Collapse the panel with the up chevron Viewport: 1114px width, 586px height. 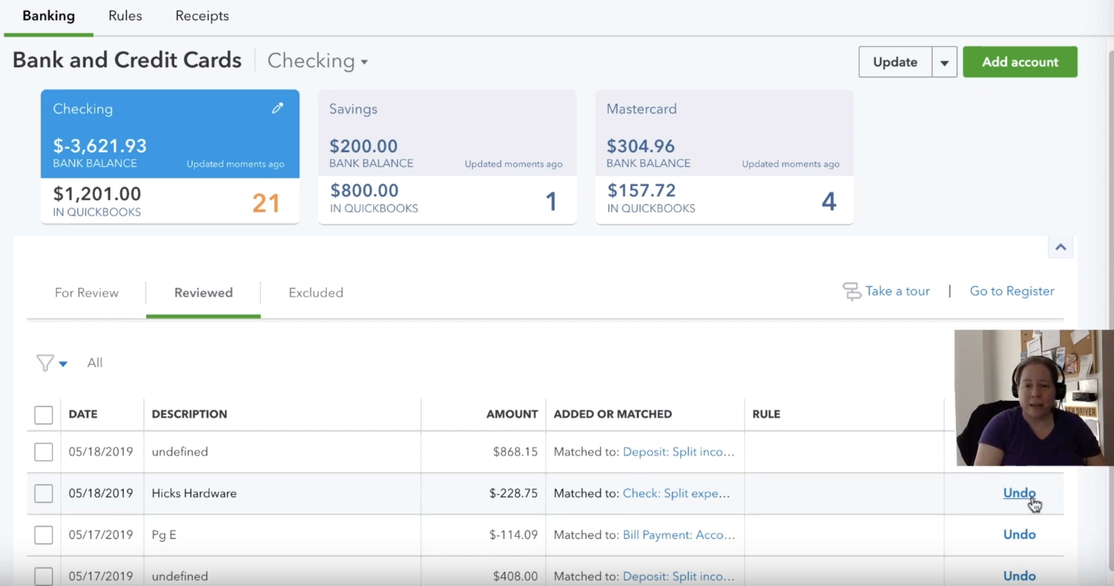tap(1060, 247)
